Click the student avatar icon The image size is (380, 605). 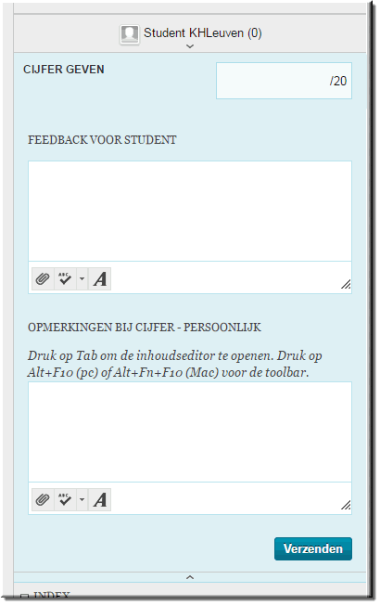tap(130, 34)
